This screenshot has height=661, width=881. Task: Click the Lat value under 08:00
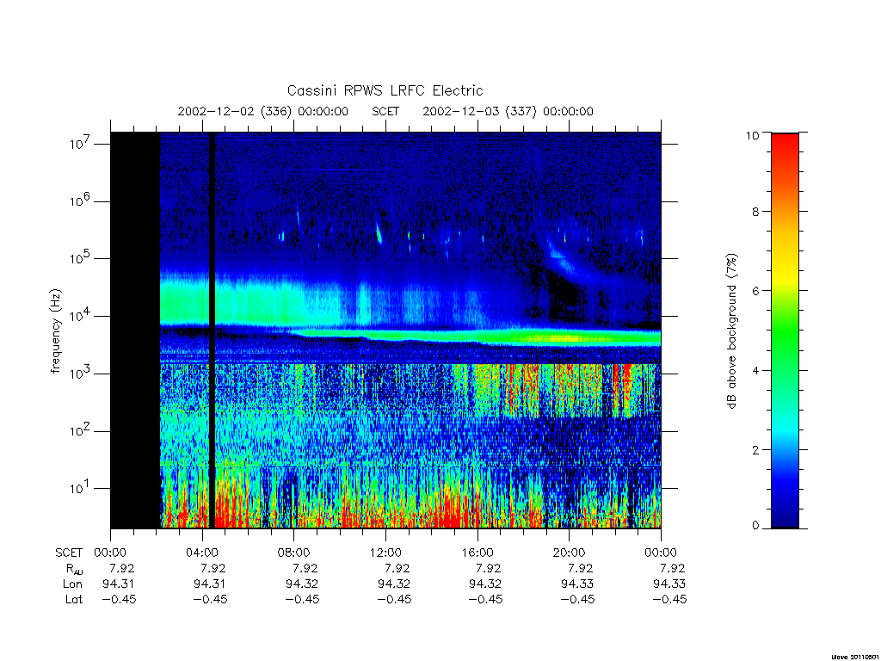tap(302, 599)
